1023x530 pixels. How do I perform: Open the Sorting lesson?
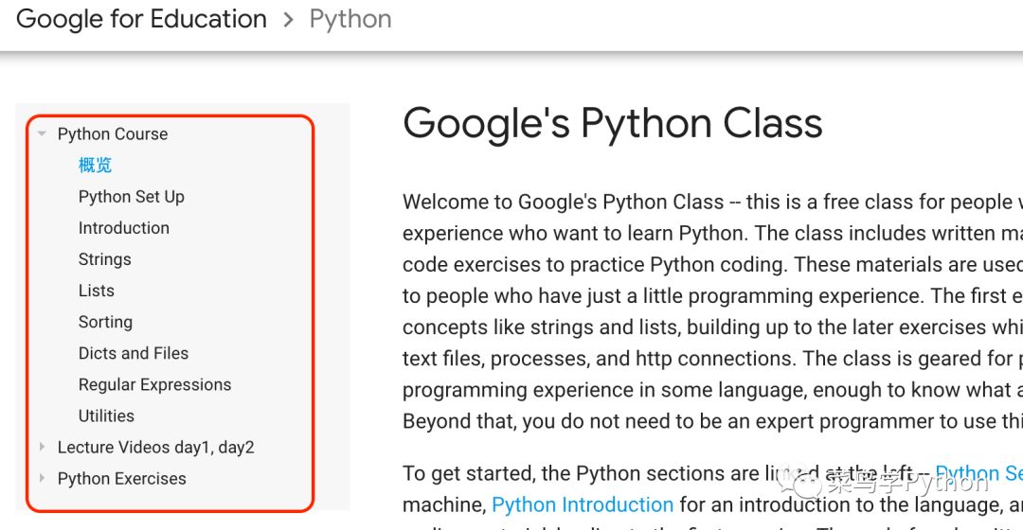105,322
